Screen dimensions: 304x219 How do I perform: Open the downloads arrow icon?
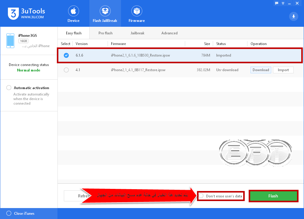click(x=294, y=16)
